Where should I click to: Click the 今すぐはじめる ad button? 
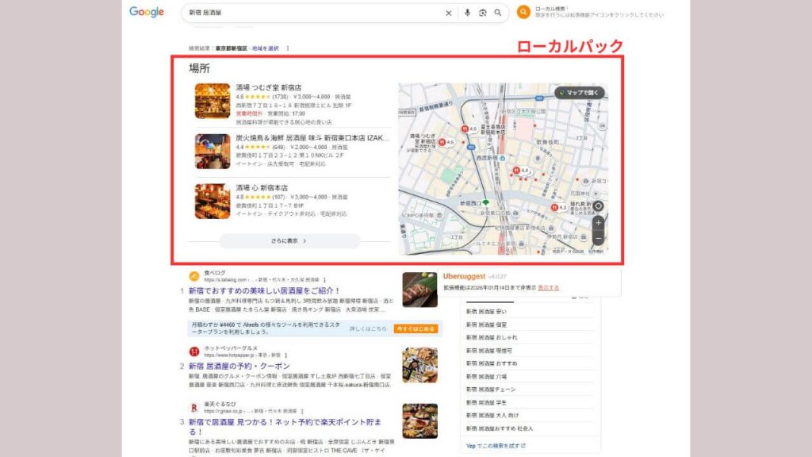coord(415,328)
